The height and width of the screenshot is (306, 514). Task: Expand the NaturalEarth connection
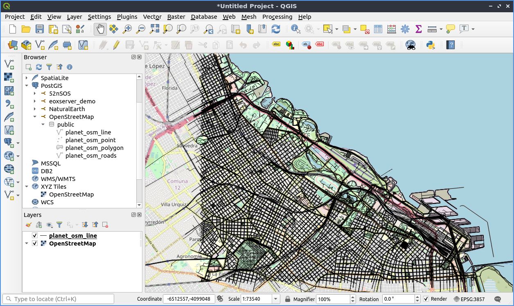[x=35, y=109]
